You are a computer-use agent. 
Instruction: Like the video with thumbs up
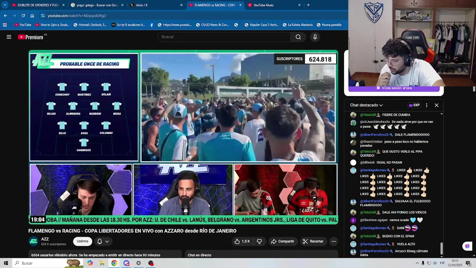point(242,242)
